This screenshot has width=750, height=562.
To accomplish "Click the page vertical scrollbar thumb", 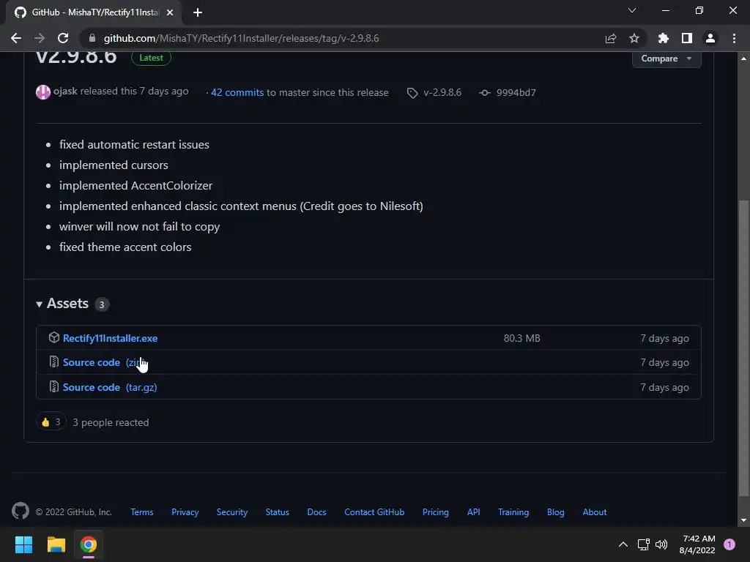I will (743, 348).
